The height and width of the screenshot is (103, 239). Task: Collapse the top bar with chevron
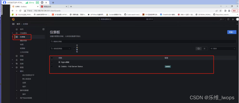pos(237,24)
